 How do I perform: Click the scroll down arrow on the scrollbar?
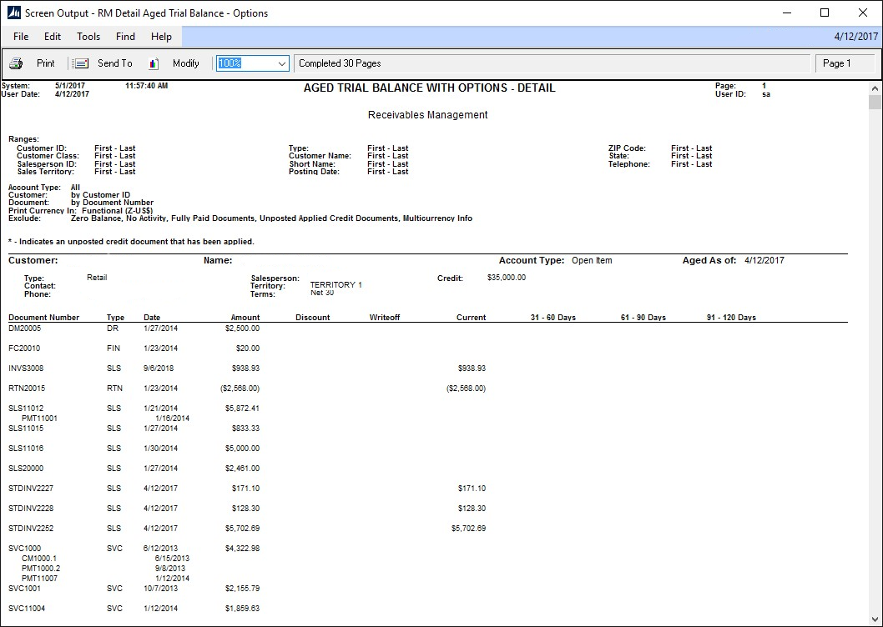coord(875,618)
